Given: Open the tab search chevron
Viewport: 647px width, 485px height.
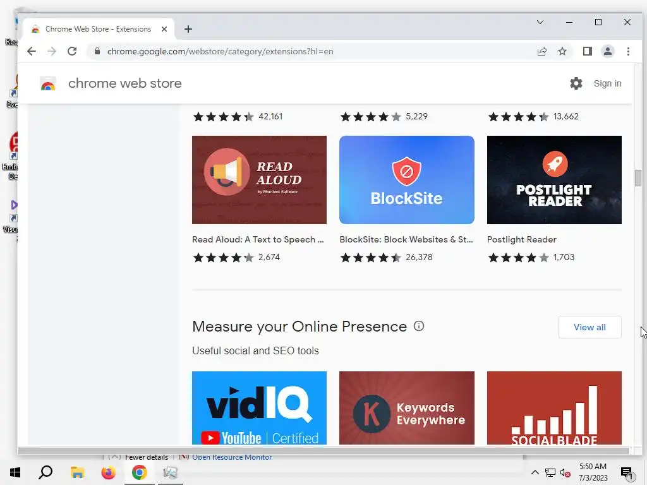Looking at the screenshot, I should (x=540, y=22).
